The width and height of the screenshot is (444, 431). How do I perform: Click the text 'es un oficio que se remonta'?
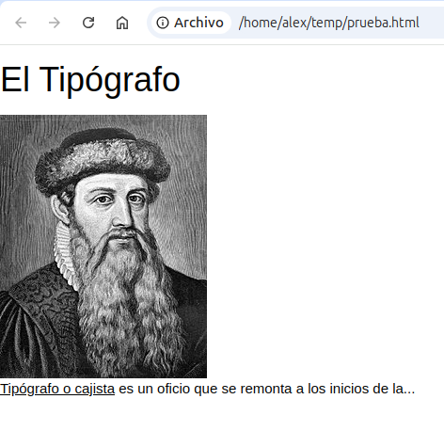(x=206, y=389)
